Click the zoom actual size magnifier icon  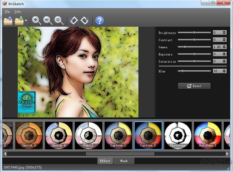point(59,21)
